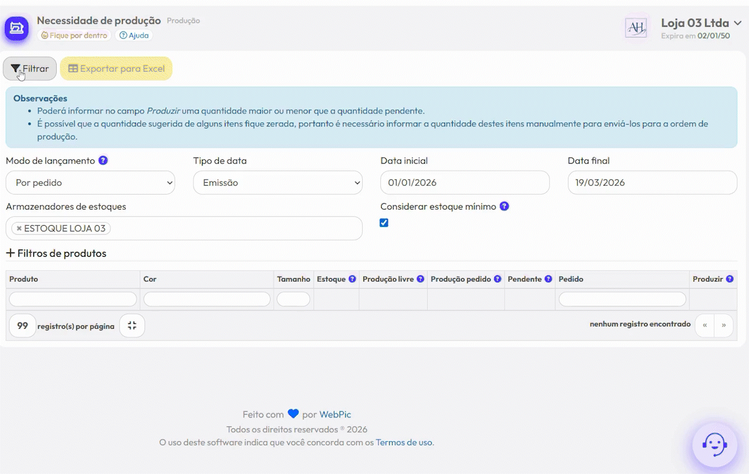The image size is (749, 474).
Task: Click the Filtrar button
Action: tap(30, 69)
